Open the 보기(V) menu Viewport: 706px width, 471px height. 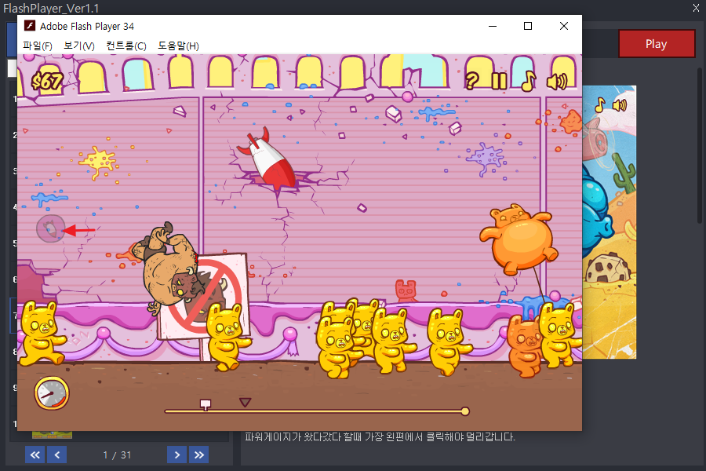(79, 46)
